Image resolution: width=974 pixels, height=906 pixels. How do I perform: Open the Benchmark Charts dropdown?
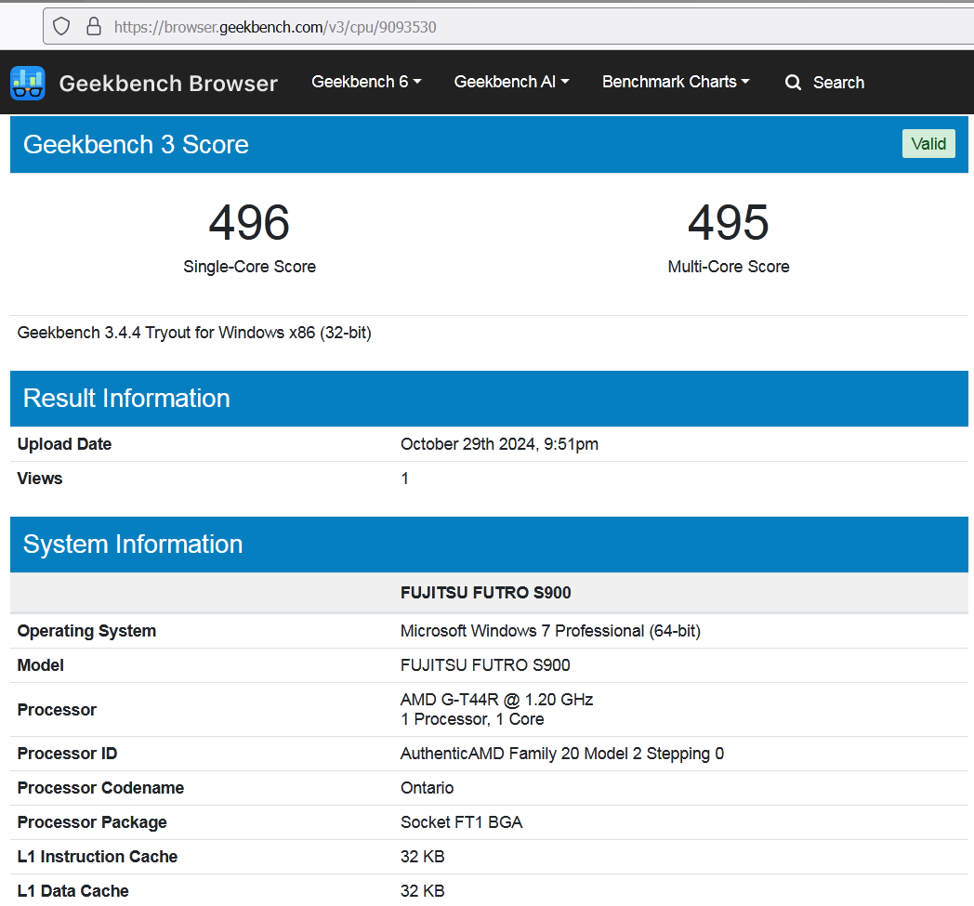[x=676, y=82]
